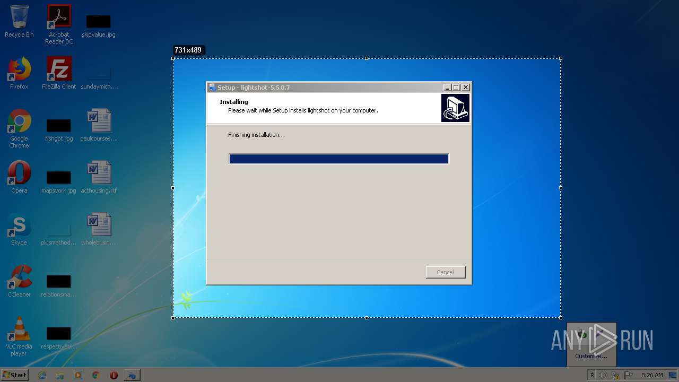
Task: Open Internet Explorer from taskbar
Action: pyautogui.click(x=42, y=375)
